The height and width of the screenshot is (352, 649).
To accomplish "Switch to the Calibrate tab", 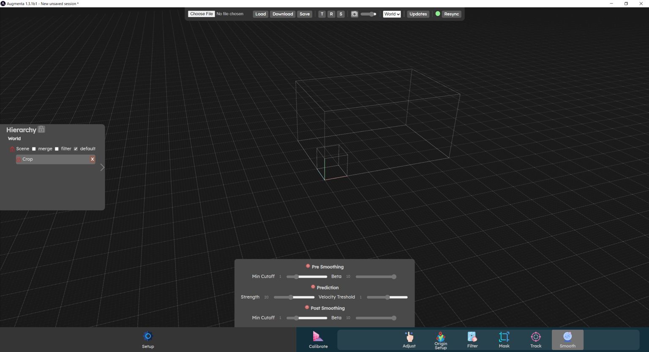I will click(x=318, y=339).
